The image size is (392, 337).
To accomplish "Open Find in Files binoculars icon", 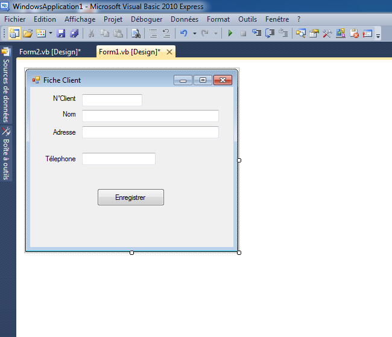I will point(136,33).
